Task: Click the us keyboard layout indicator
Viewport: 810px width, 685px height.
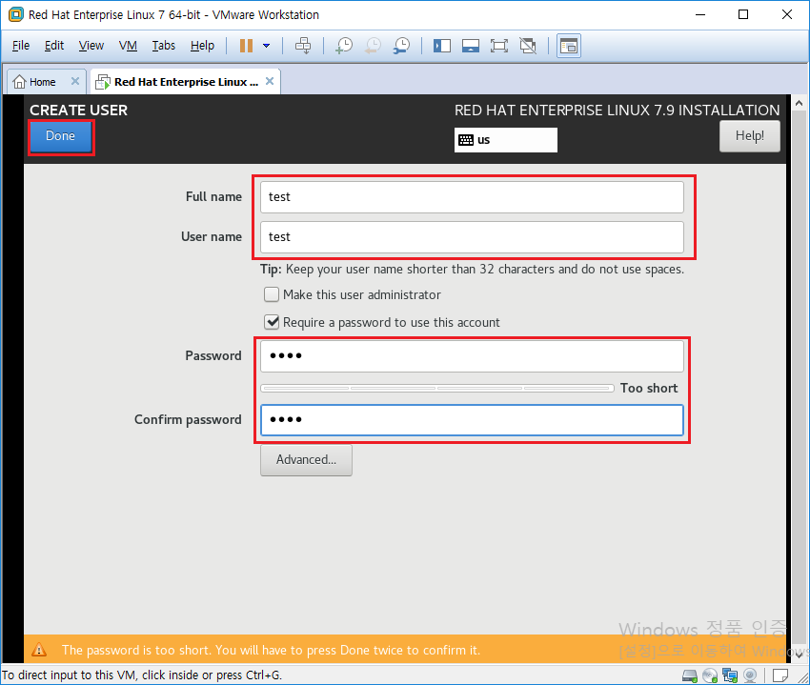Action: pos(506,140)
